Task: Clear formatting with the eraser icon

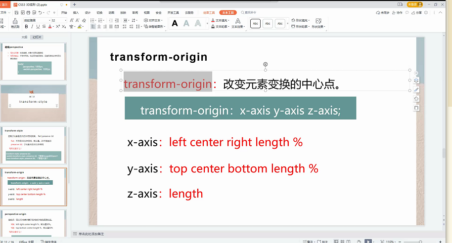Action: pos(84,20)
